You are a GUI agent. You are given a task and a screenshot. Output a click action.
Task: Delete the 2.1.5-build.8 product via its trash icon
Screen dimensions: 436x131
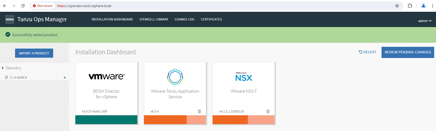pyautogui.click(x=6, y=77)
